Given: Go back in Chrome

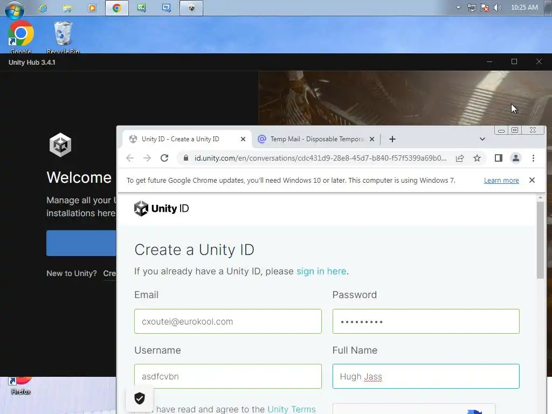Looking at the screenshot, I should (130, 158).
